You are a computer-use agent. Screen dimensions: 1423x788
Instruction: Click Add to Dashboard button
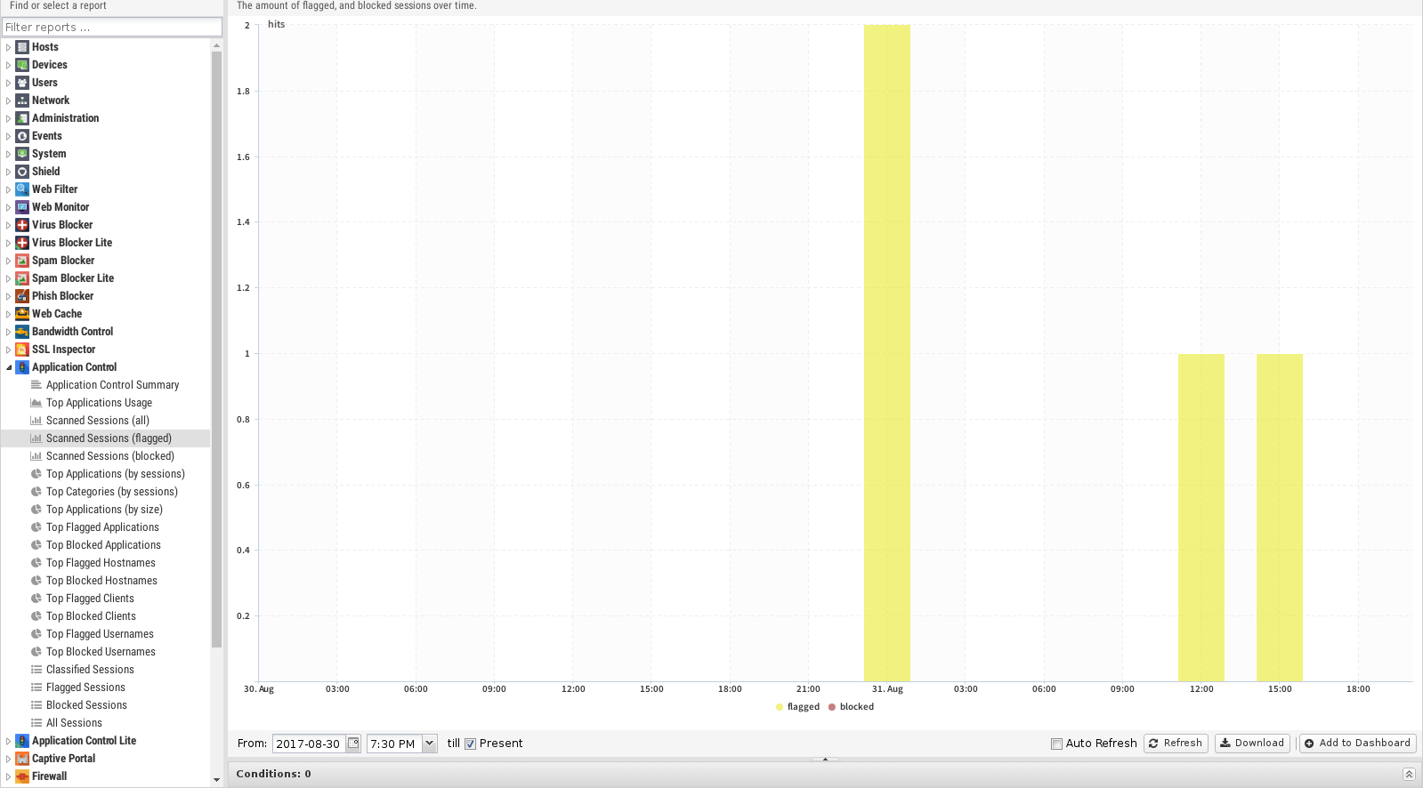[1358, 744]
